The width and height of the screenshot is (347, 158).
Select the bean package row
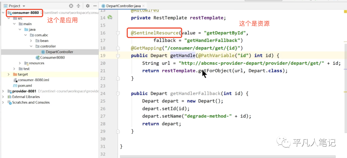tap(50, 41)
